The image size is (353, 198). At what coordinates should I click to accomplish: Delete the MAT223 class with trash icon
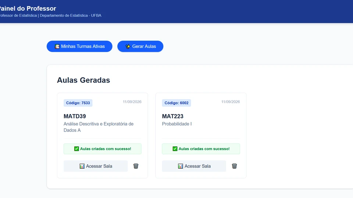click(x=234, y=166)
